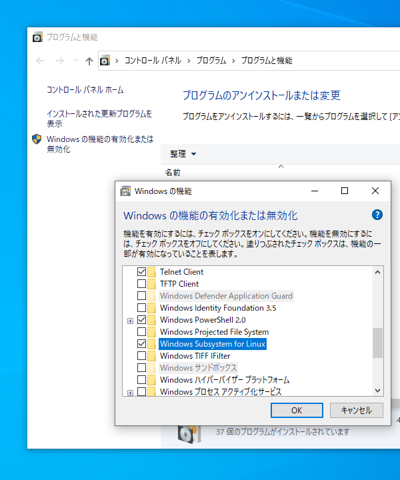
Task: Click the help question mark icon
Action: click(377, 215)
